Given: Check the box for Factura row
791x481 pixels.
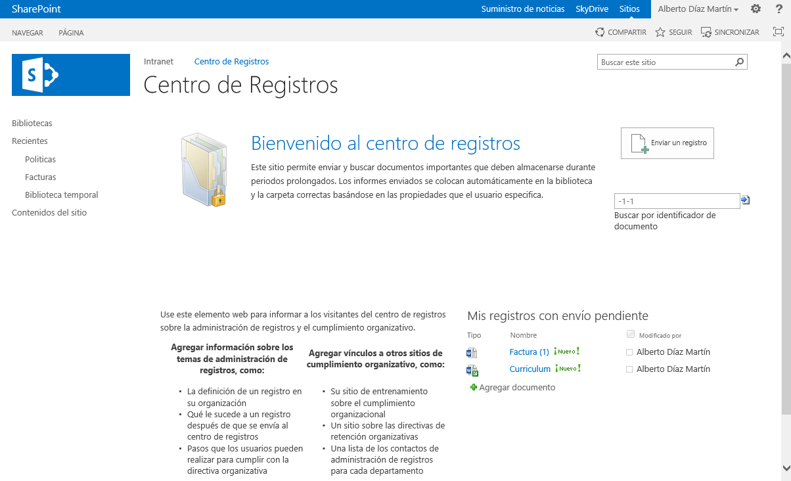Looking at the screenshot, I should point(629,352).
